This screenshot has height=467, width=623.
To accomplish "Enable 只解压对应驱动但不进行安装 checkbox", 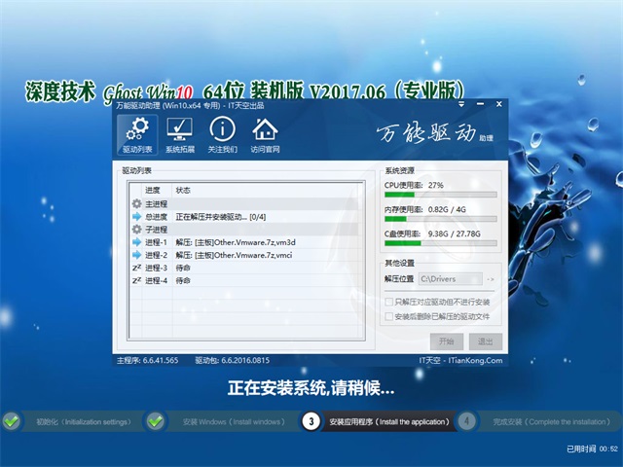I will 389,302.
